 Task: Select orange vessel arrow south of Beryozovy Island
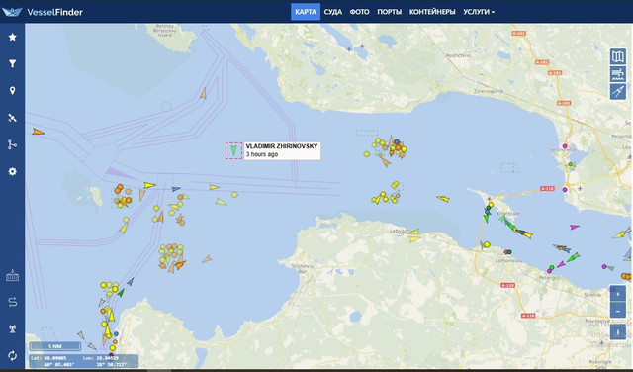tap(204, 94)
